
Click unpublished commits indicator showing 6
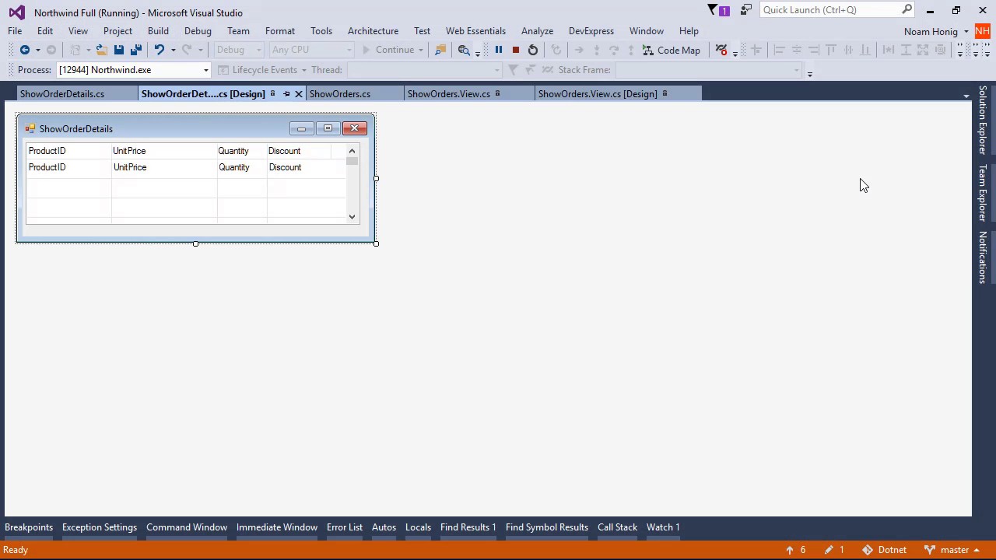(x=796, y=550)
